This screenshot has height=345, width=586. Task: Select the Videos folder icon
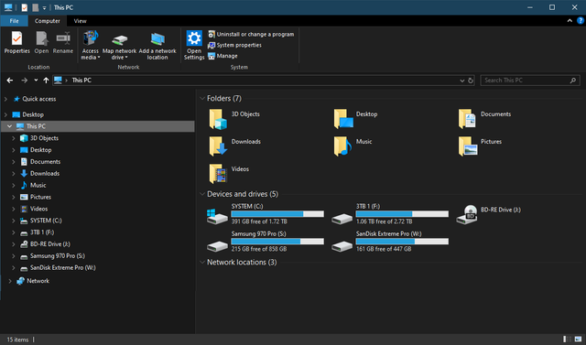point(218,174)
